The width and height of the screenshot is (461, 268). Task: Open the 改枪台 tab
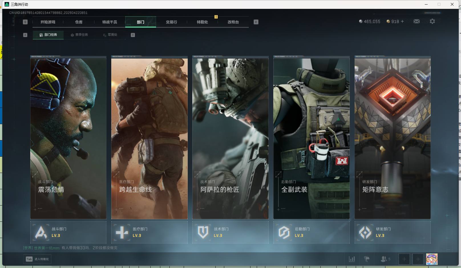(233, 22)
